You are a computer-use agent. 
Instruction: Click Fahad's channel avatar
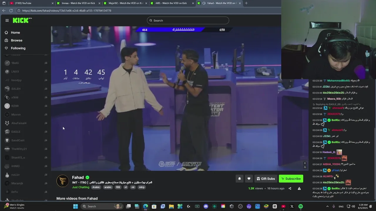coord(63,181)
